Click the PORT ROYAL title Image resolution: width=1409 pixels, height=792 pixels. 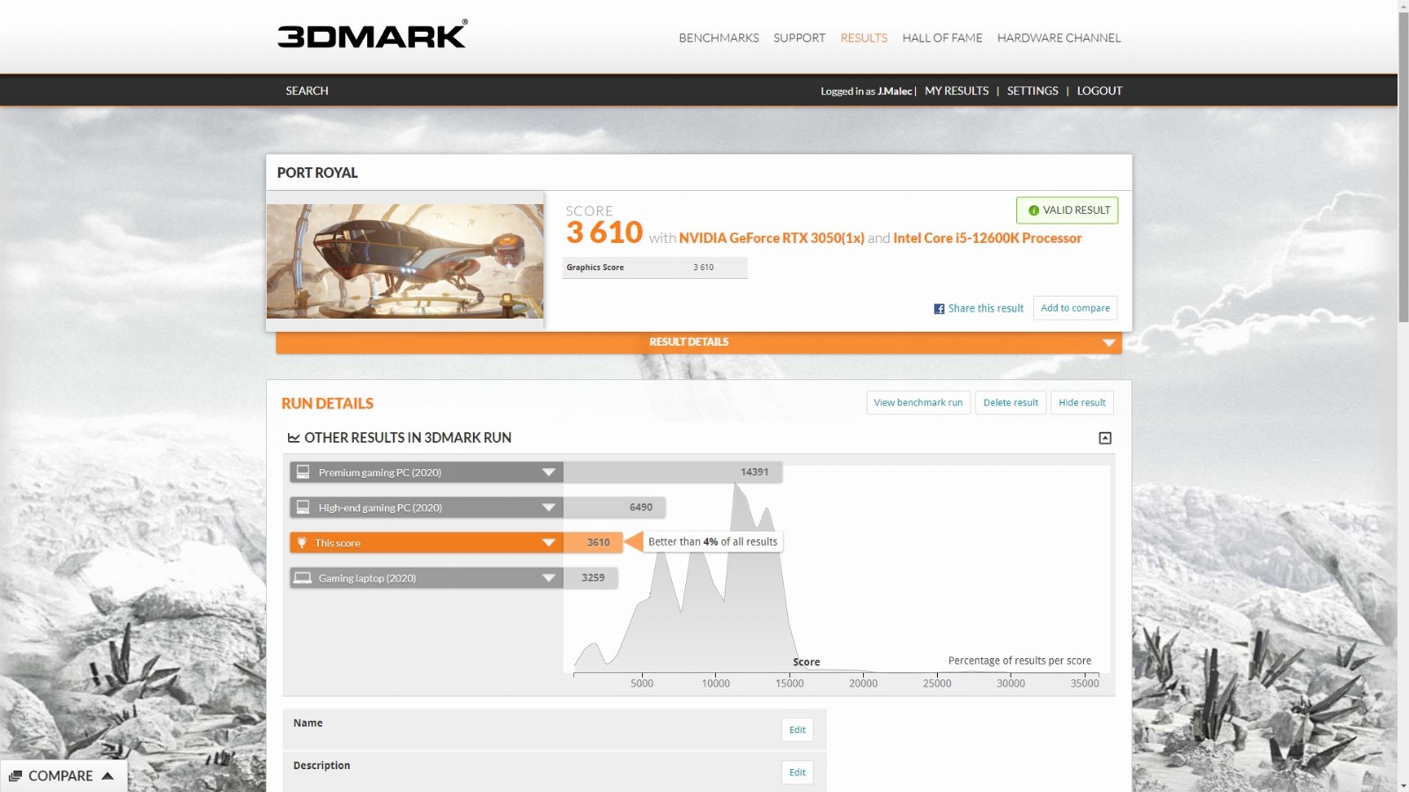click(x=317, y=173)
